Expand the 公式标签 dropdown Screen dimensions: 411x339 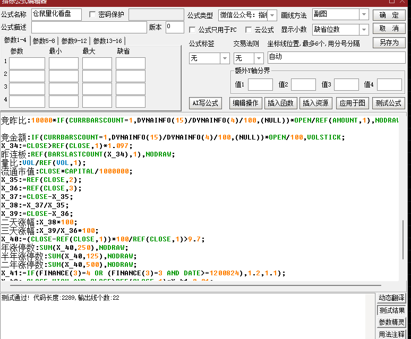225,58
